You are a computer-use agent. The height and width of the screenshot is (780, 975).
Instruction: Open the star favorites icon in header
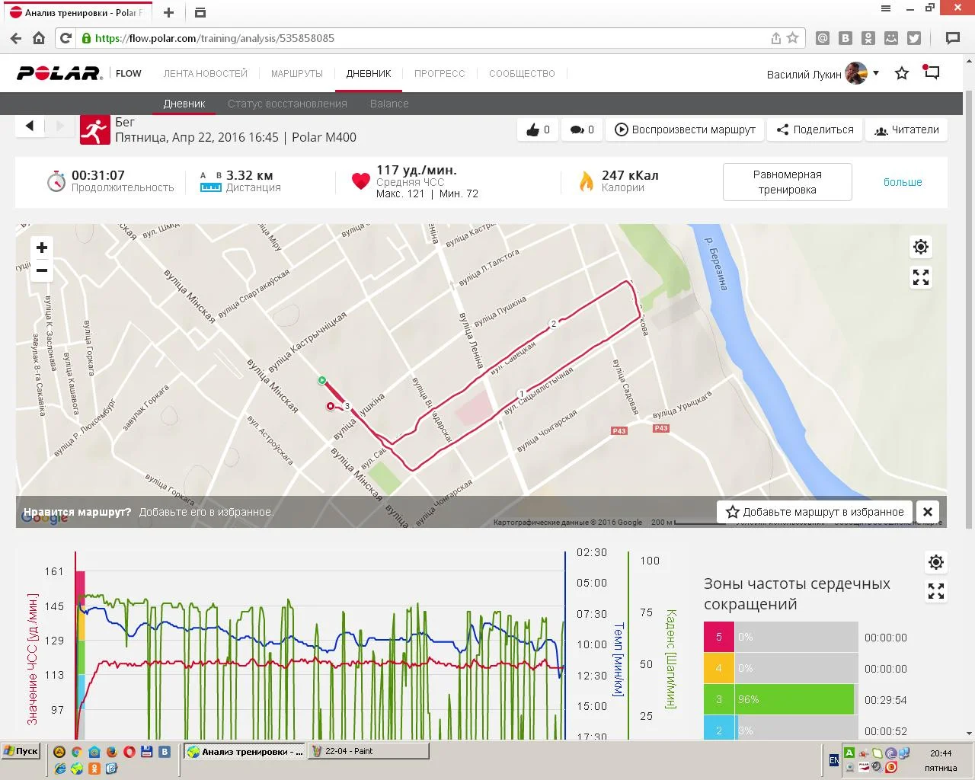click(x=902, y=74)
